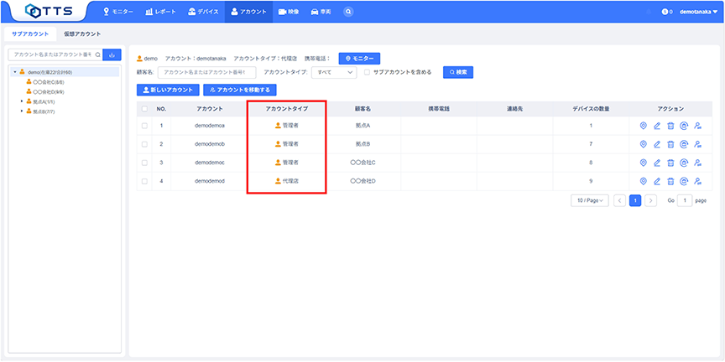The height and width of the screenshot is (362, 725).
Task: Click the location pin icon for demodemoa
Action: click(x=644, y=126)
